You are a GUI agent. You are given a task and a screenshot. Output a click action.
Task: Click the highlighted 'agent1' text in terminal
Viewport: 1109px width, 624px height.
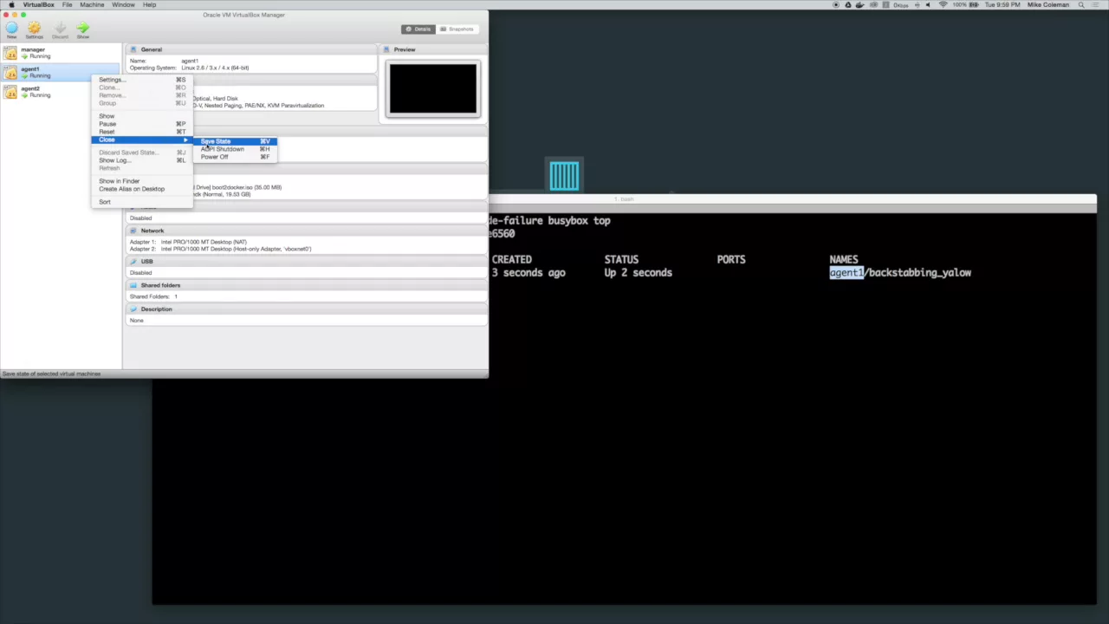[846, 273]
